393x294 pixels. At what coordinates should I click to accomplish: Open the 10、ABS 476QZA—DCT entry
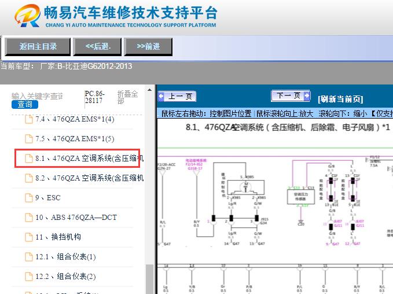coord(76,217)
